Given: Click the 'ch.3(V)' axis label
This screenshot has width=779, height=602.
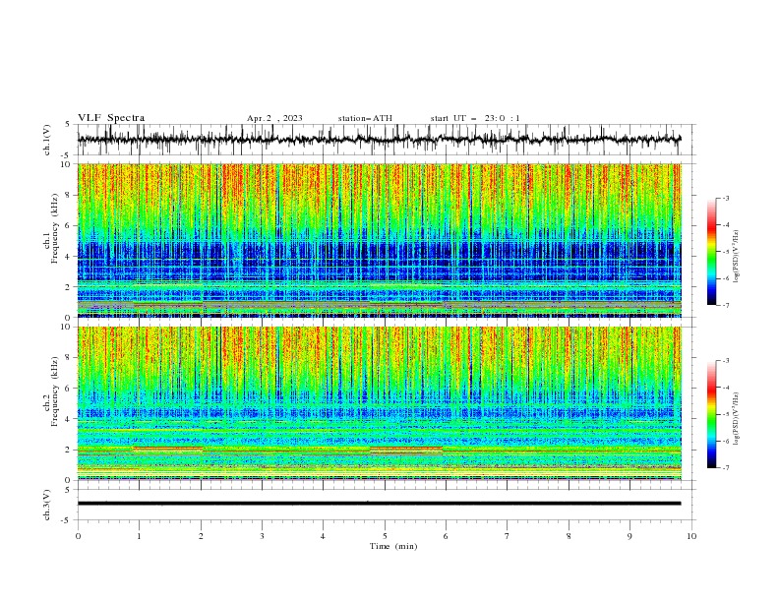Looking at the screenshot, I should [x=47, y=505].
